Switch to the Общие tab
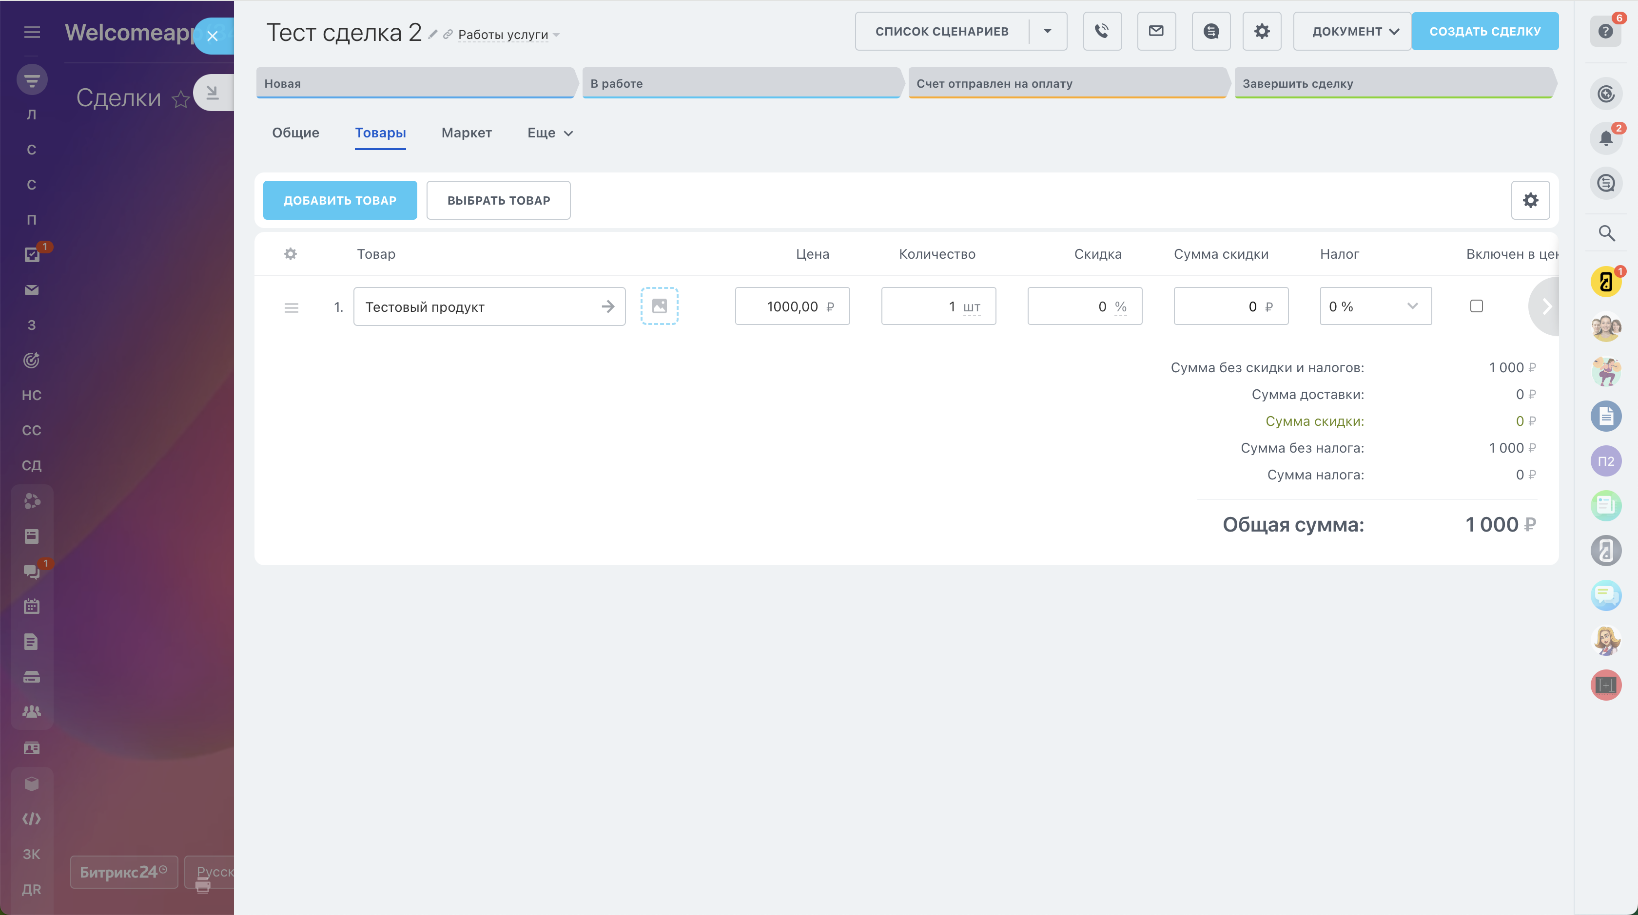 coord(296,133)
